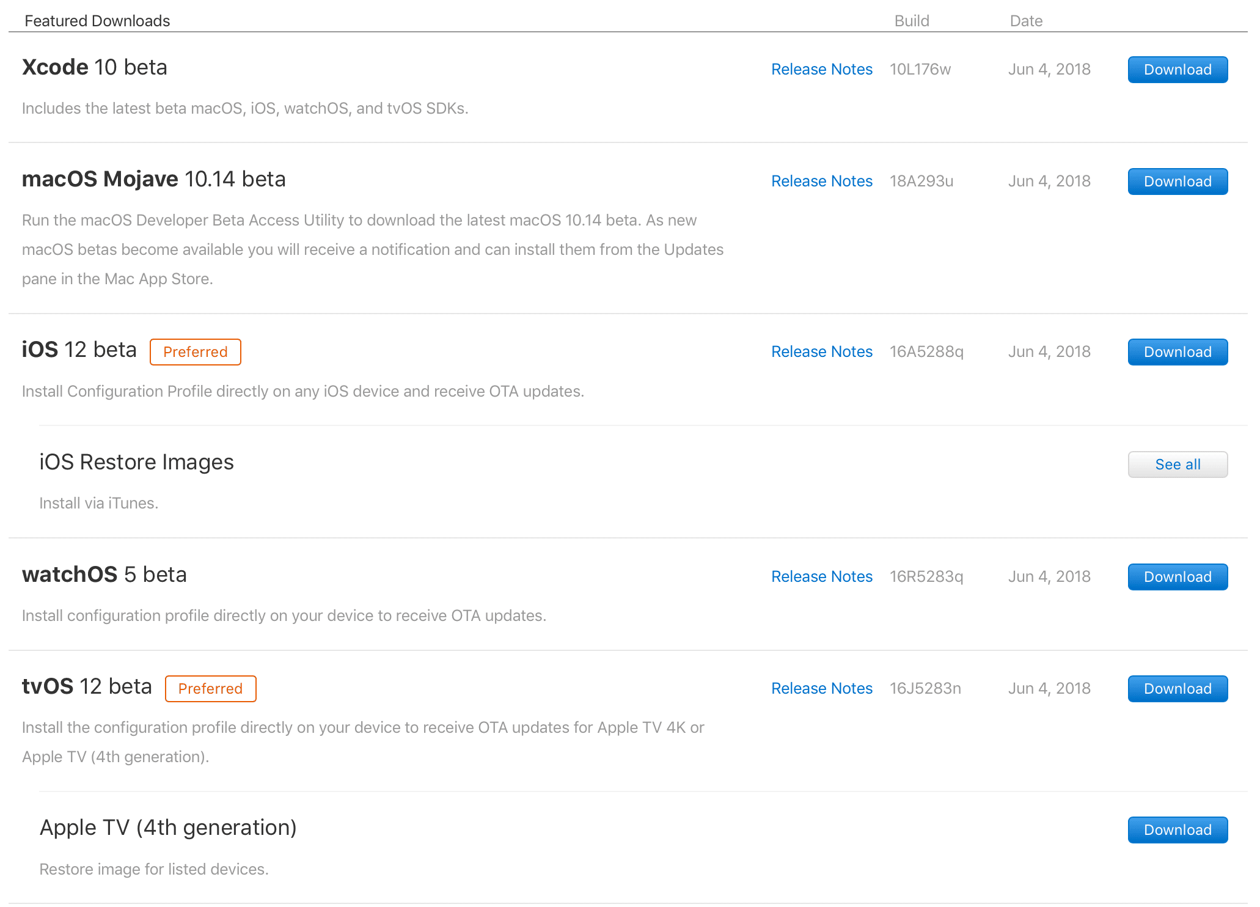
Task: Open macOS Mojave Release Notes link
Action: 821,182
